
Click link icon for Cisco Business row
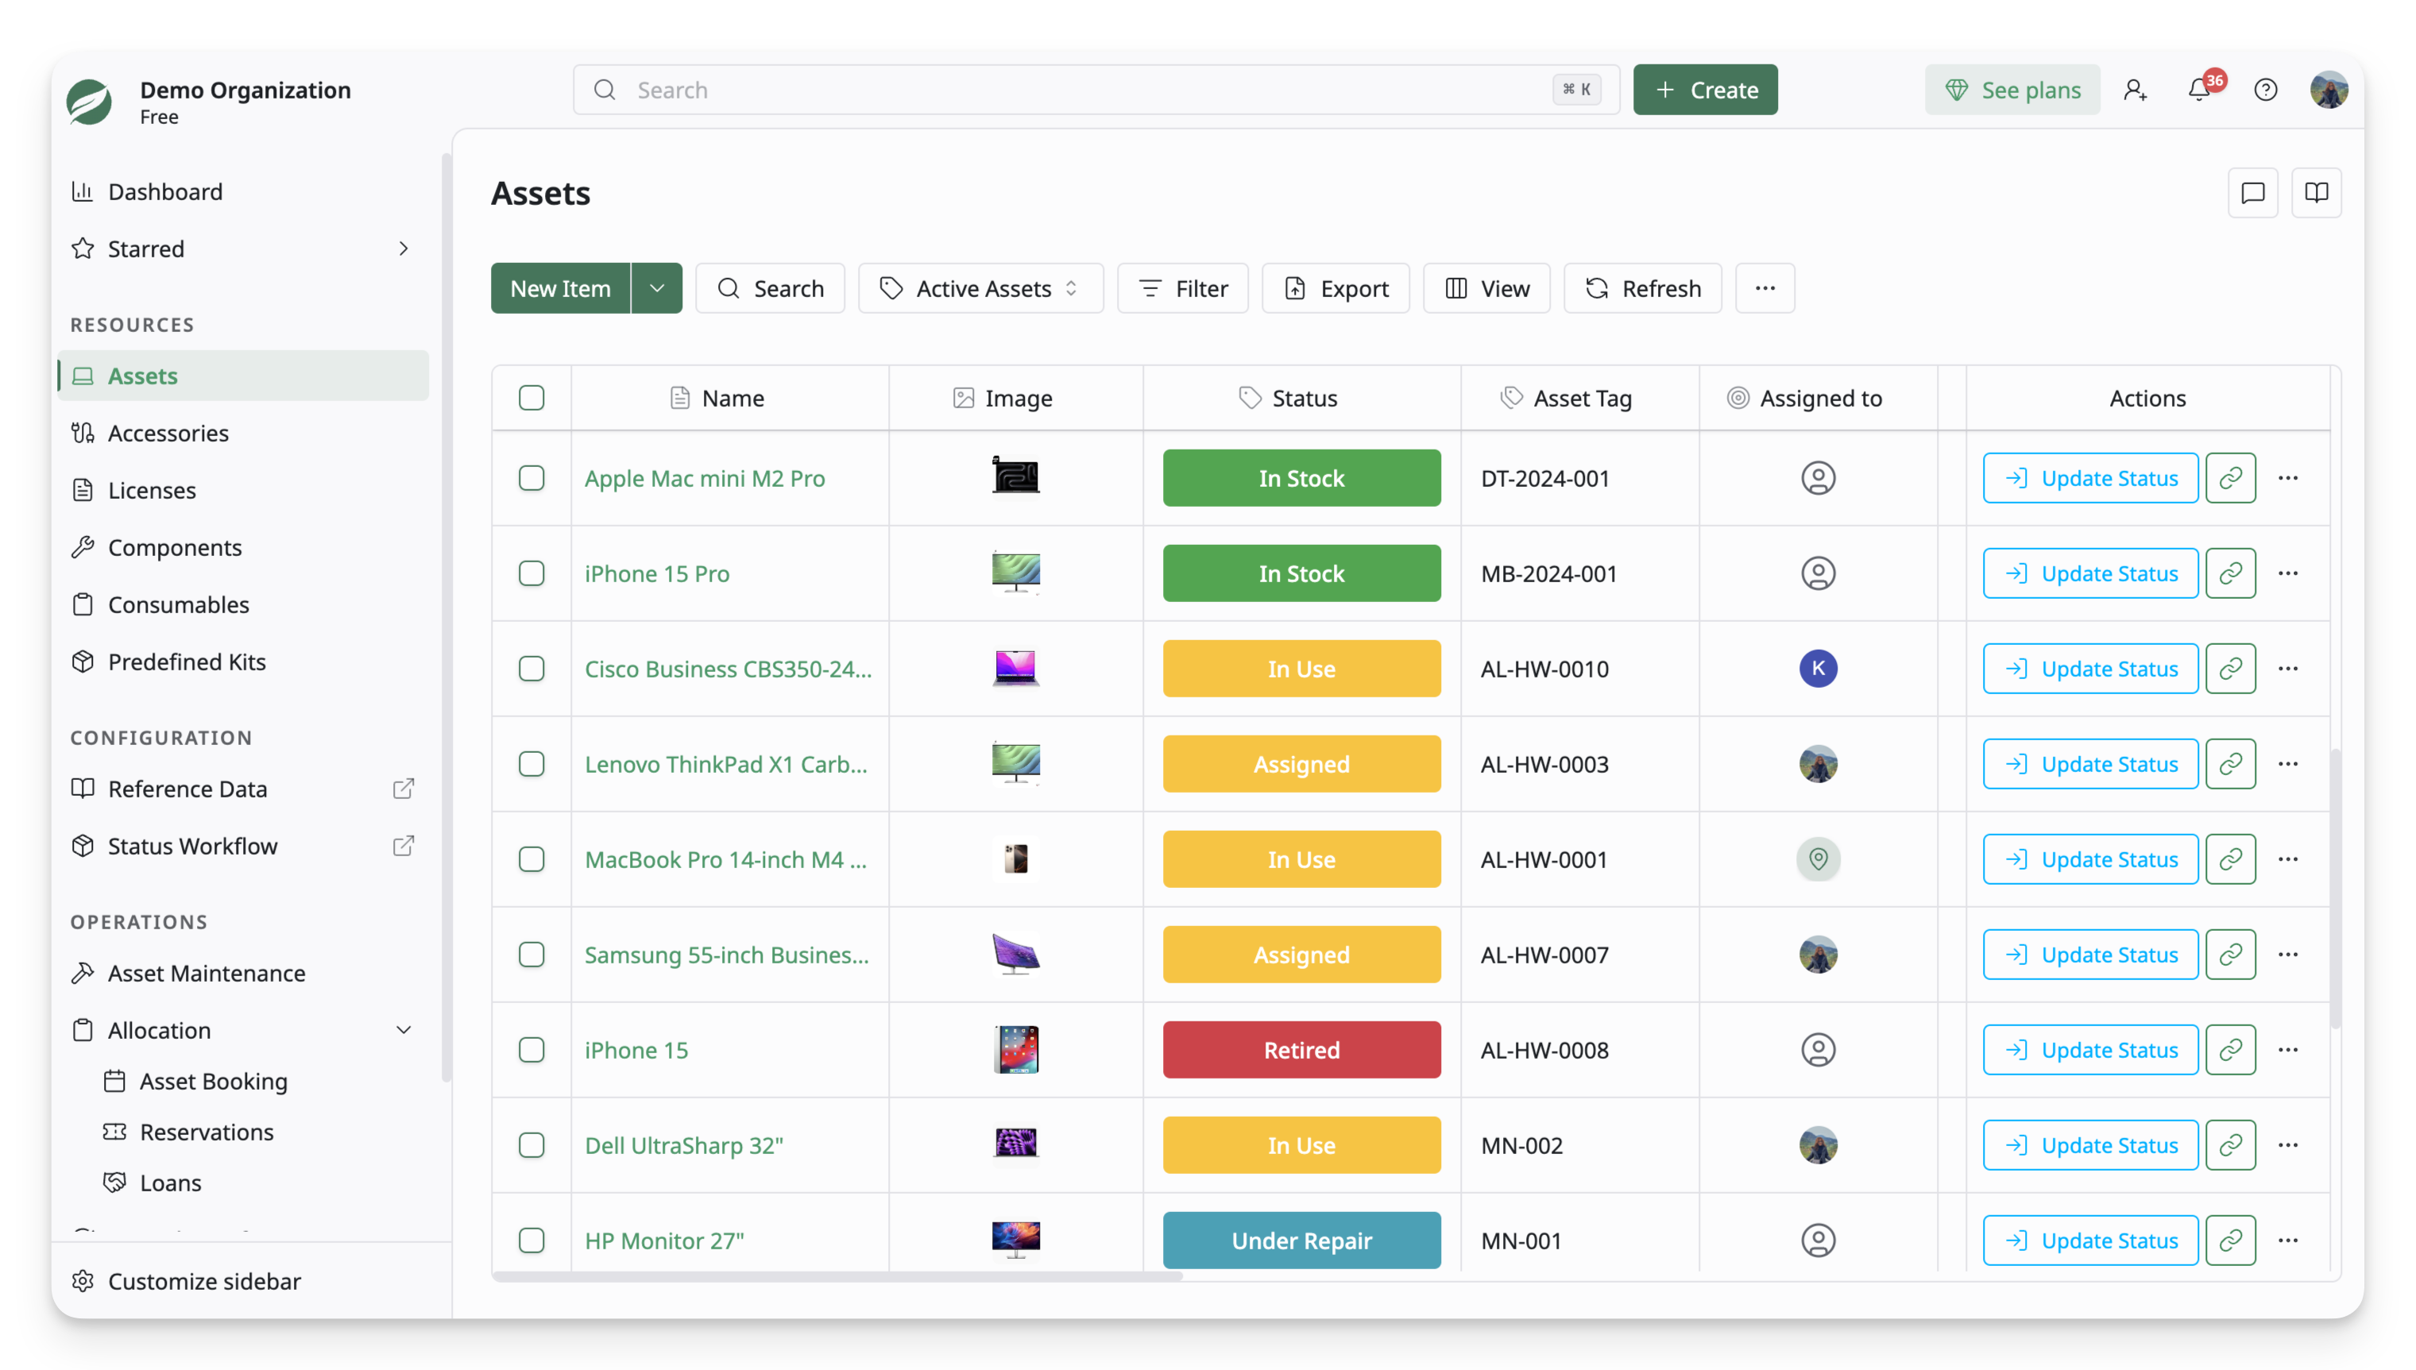2229,669
